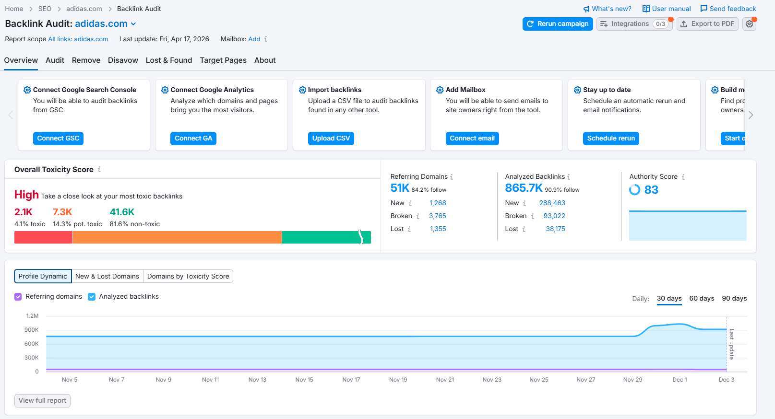This screenshot has width=775, height=419.
Task: Select the 30 days chart range
Action: point(669,298)
